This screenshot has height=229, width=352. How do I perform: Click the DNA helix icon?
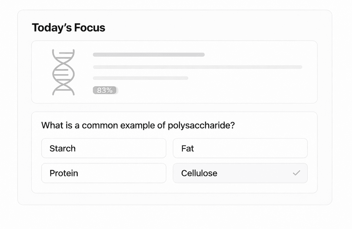coord(63,72)
